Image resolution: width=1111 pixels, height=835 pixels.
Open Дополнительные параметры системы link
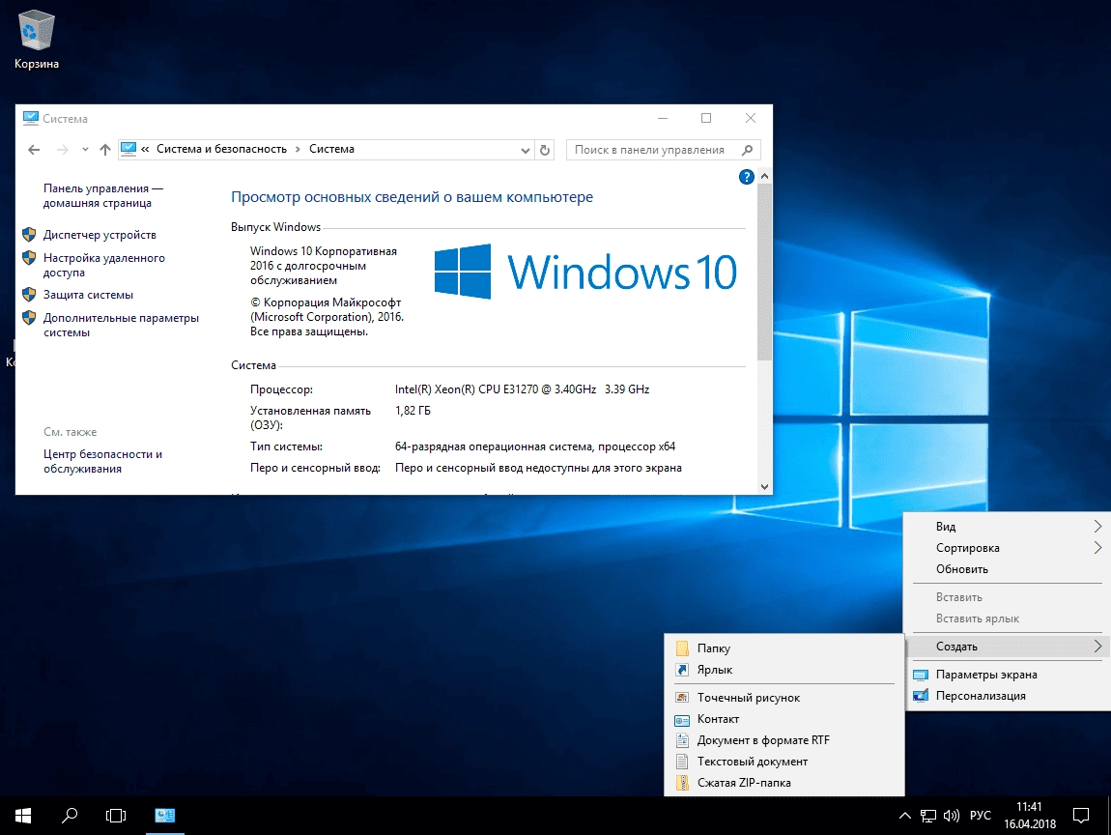point(121,326)
